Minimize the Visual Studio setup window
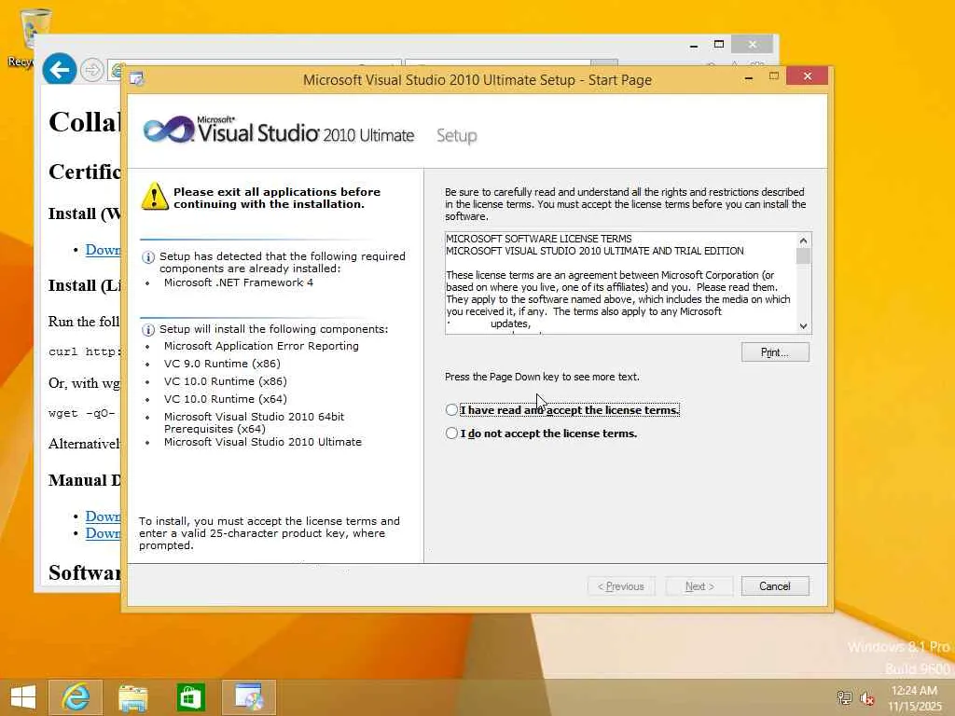 (x=749, y=76)
